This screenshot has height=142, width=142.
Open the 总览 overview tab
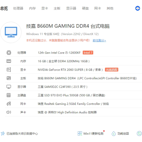click(4, 8)
